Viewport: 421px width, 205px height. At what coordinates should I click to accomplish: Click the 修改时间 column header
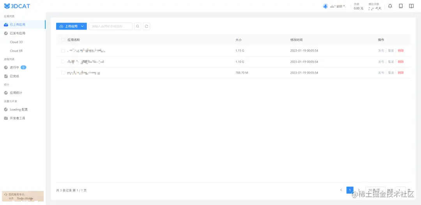point(296,40)
